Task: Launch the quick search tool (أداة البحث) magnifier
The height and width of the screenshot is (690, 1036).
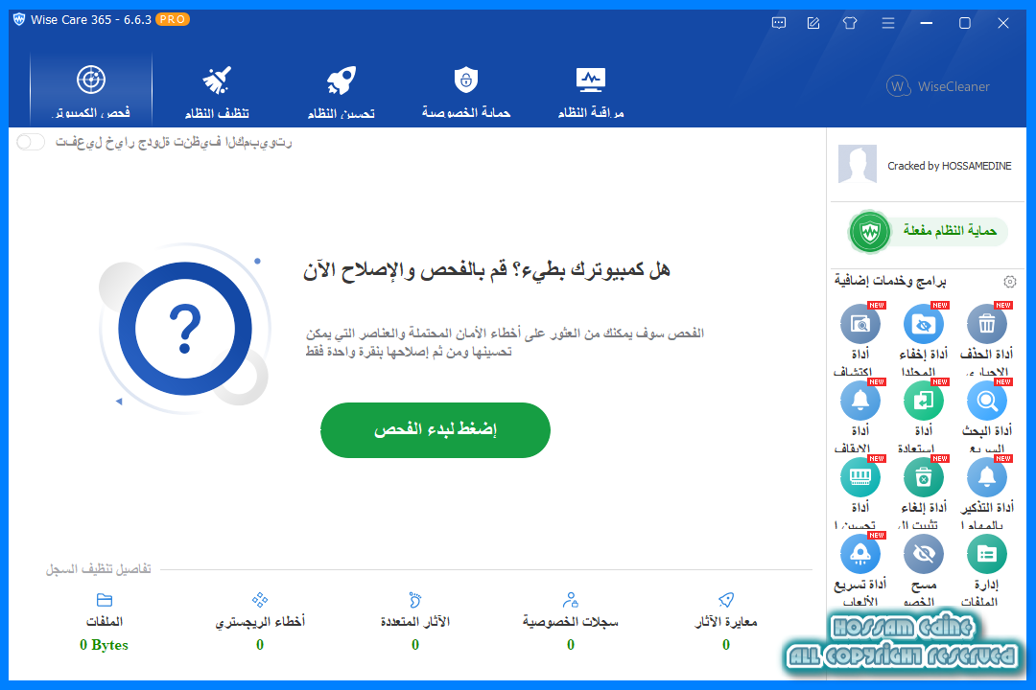Action: click(986, 401)
